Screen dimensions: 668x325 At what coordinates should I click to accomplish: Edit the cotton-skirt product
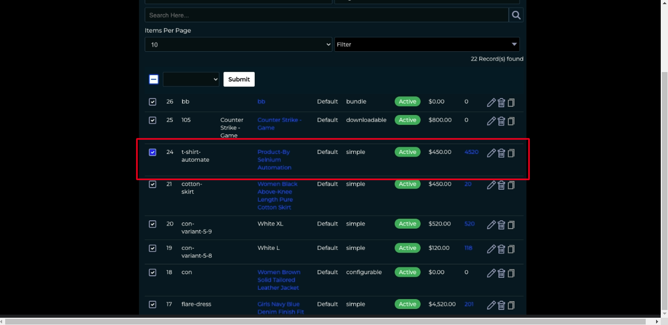491,185
